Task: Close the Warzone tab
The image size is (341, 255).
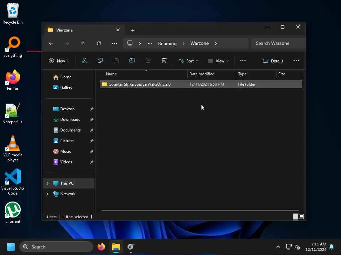Action: pos(118,30)
